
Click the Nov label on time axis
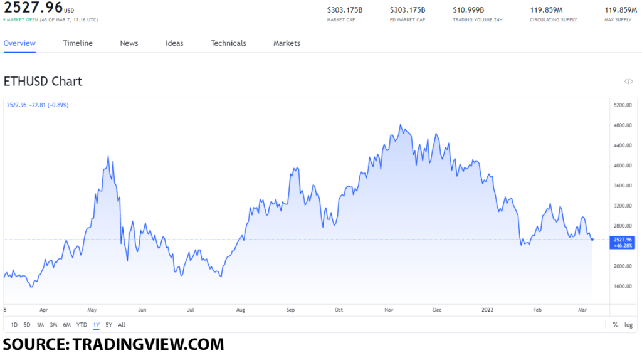(x=389, y=310)
